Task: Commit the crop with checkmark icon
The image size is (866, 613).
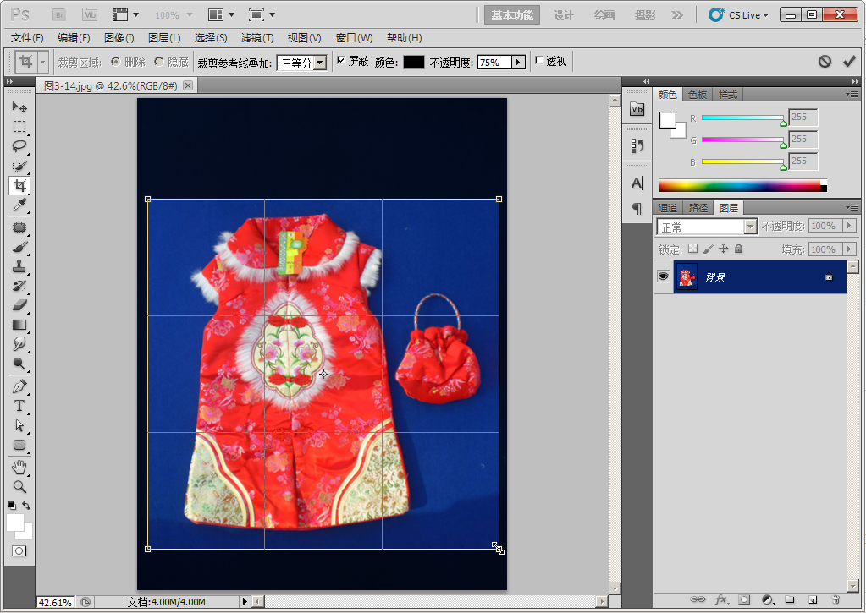Action: tap(849, 62)
